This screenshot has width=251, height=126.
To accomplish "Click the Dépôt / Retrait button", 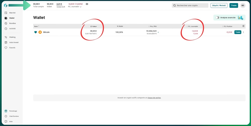I will (219, 5).
